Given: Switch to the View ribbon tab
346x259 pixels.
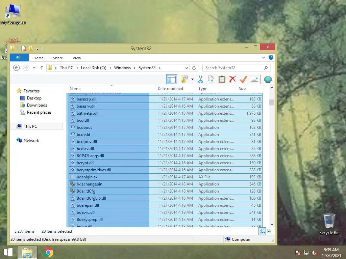Looking at the screenshot, I should (77, 58).
